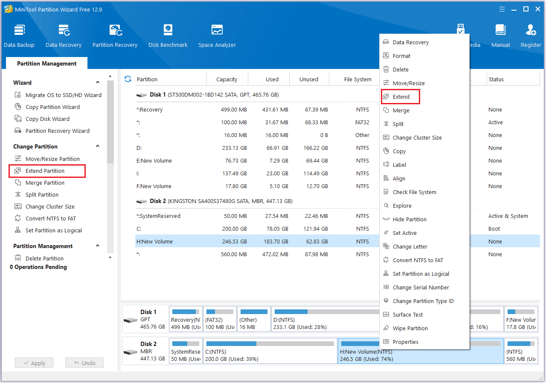This screenshot has width=546, height=383.
Task: Select the D:(NTFS) block in the disk map
Action: point(325,319)
